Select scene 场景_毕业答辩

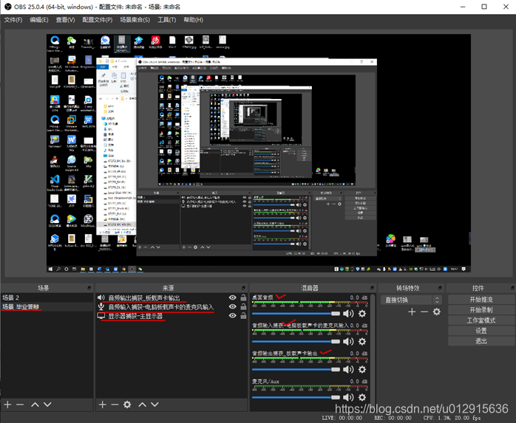47,306
